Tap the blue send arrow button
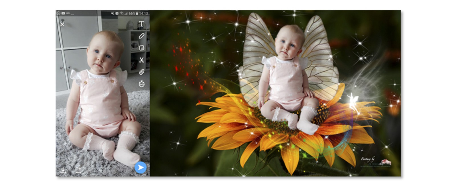The image size is (456, 192). click(141, 168)
